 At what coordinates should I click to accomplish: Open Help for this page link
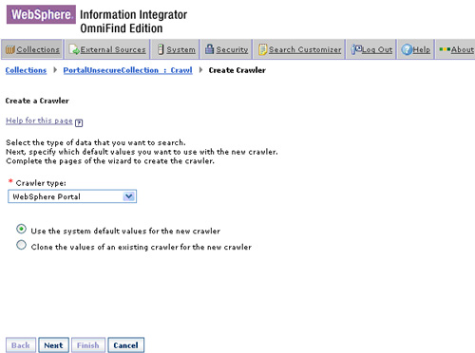(39, 121)
